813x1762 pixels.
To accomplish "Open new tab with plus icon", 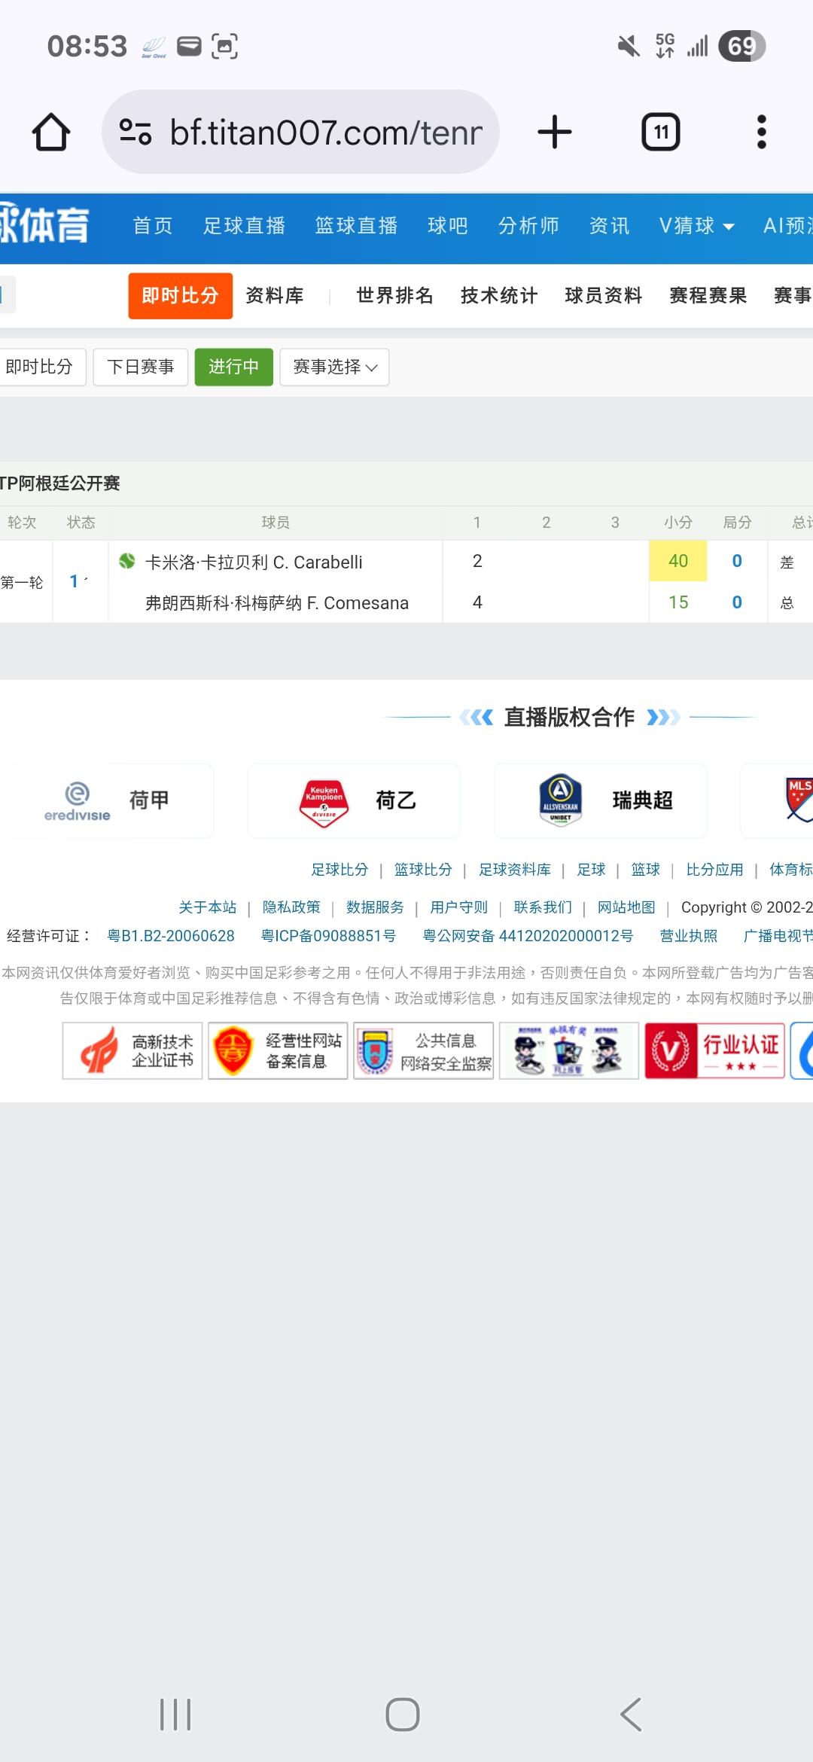I will click(x=555, y=133).
